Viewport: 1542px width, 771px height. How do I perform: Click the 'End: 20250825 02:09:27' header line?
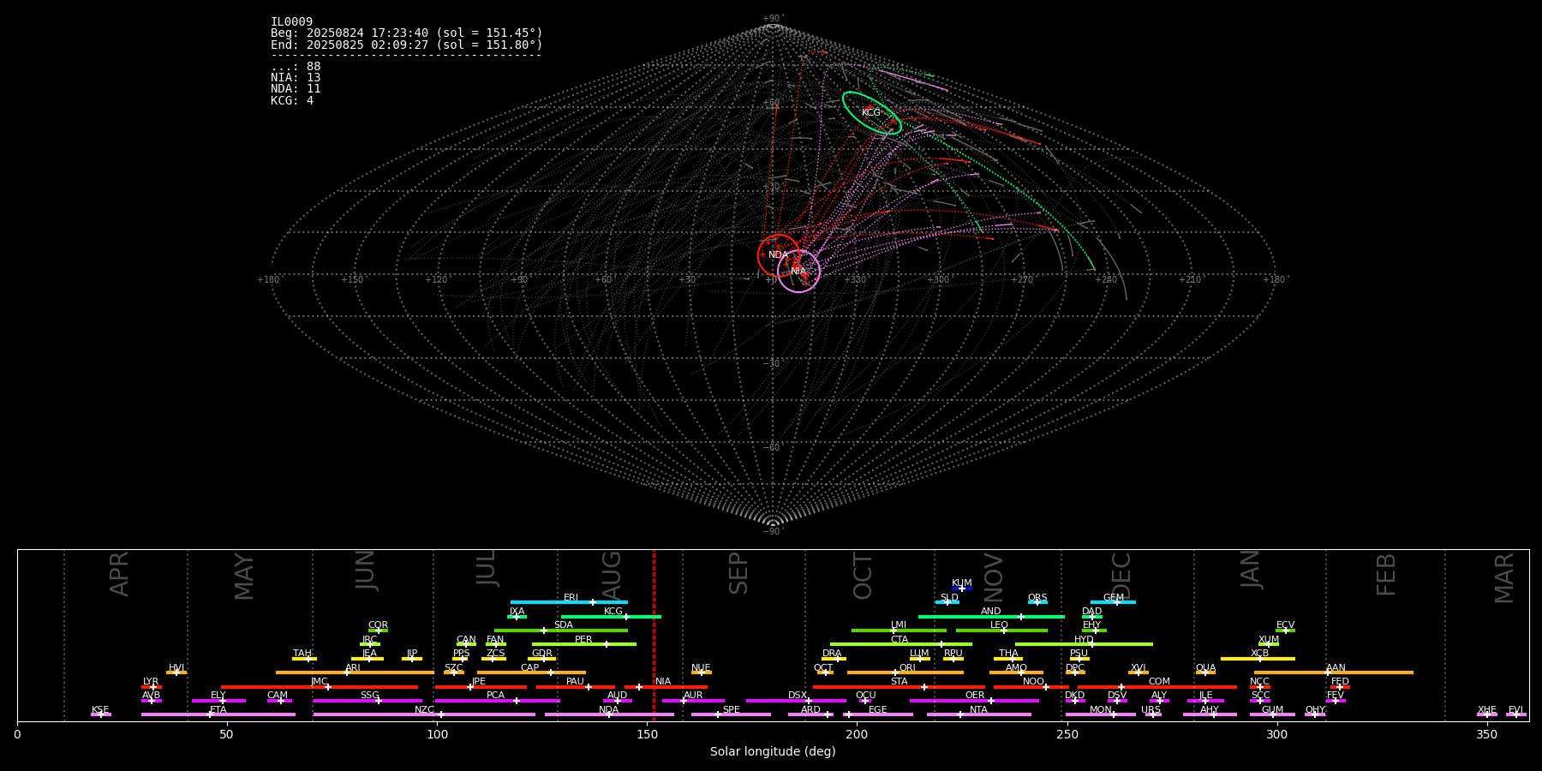pos(406,45)
